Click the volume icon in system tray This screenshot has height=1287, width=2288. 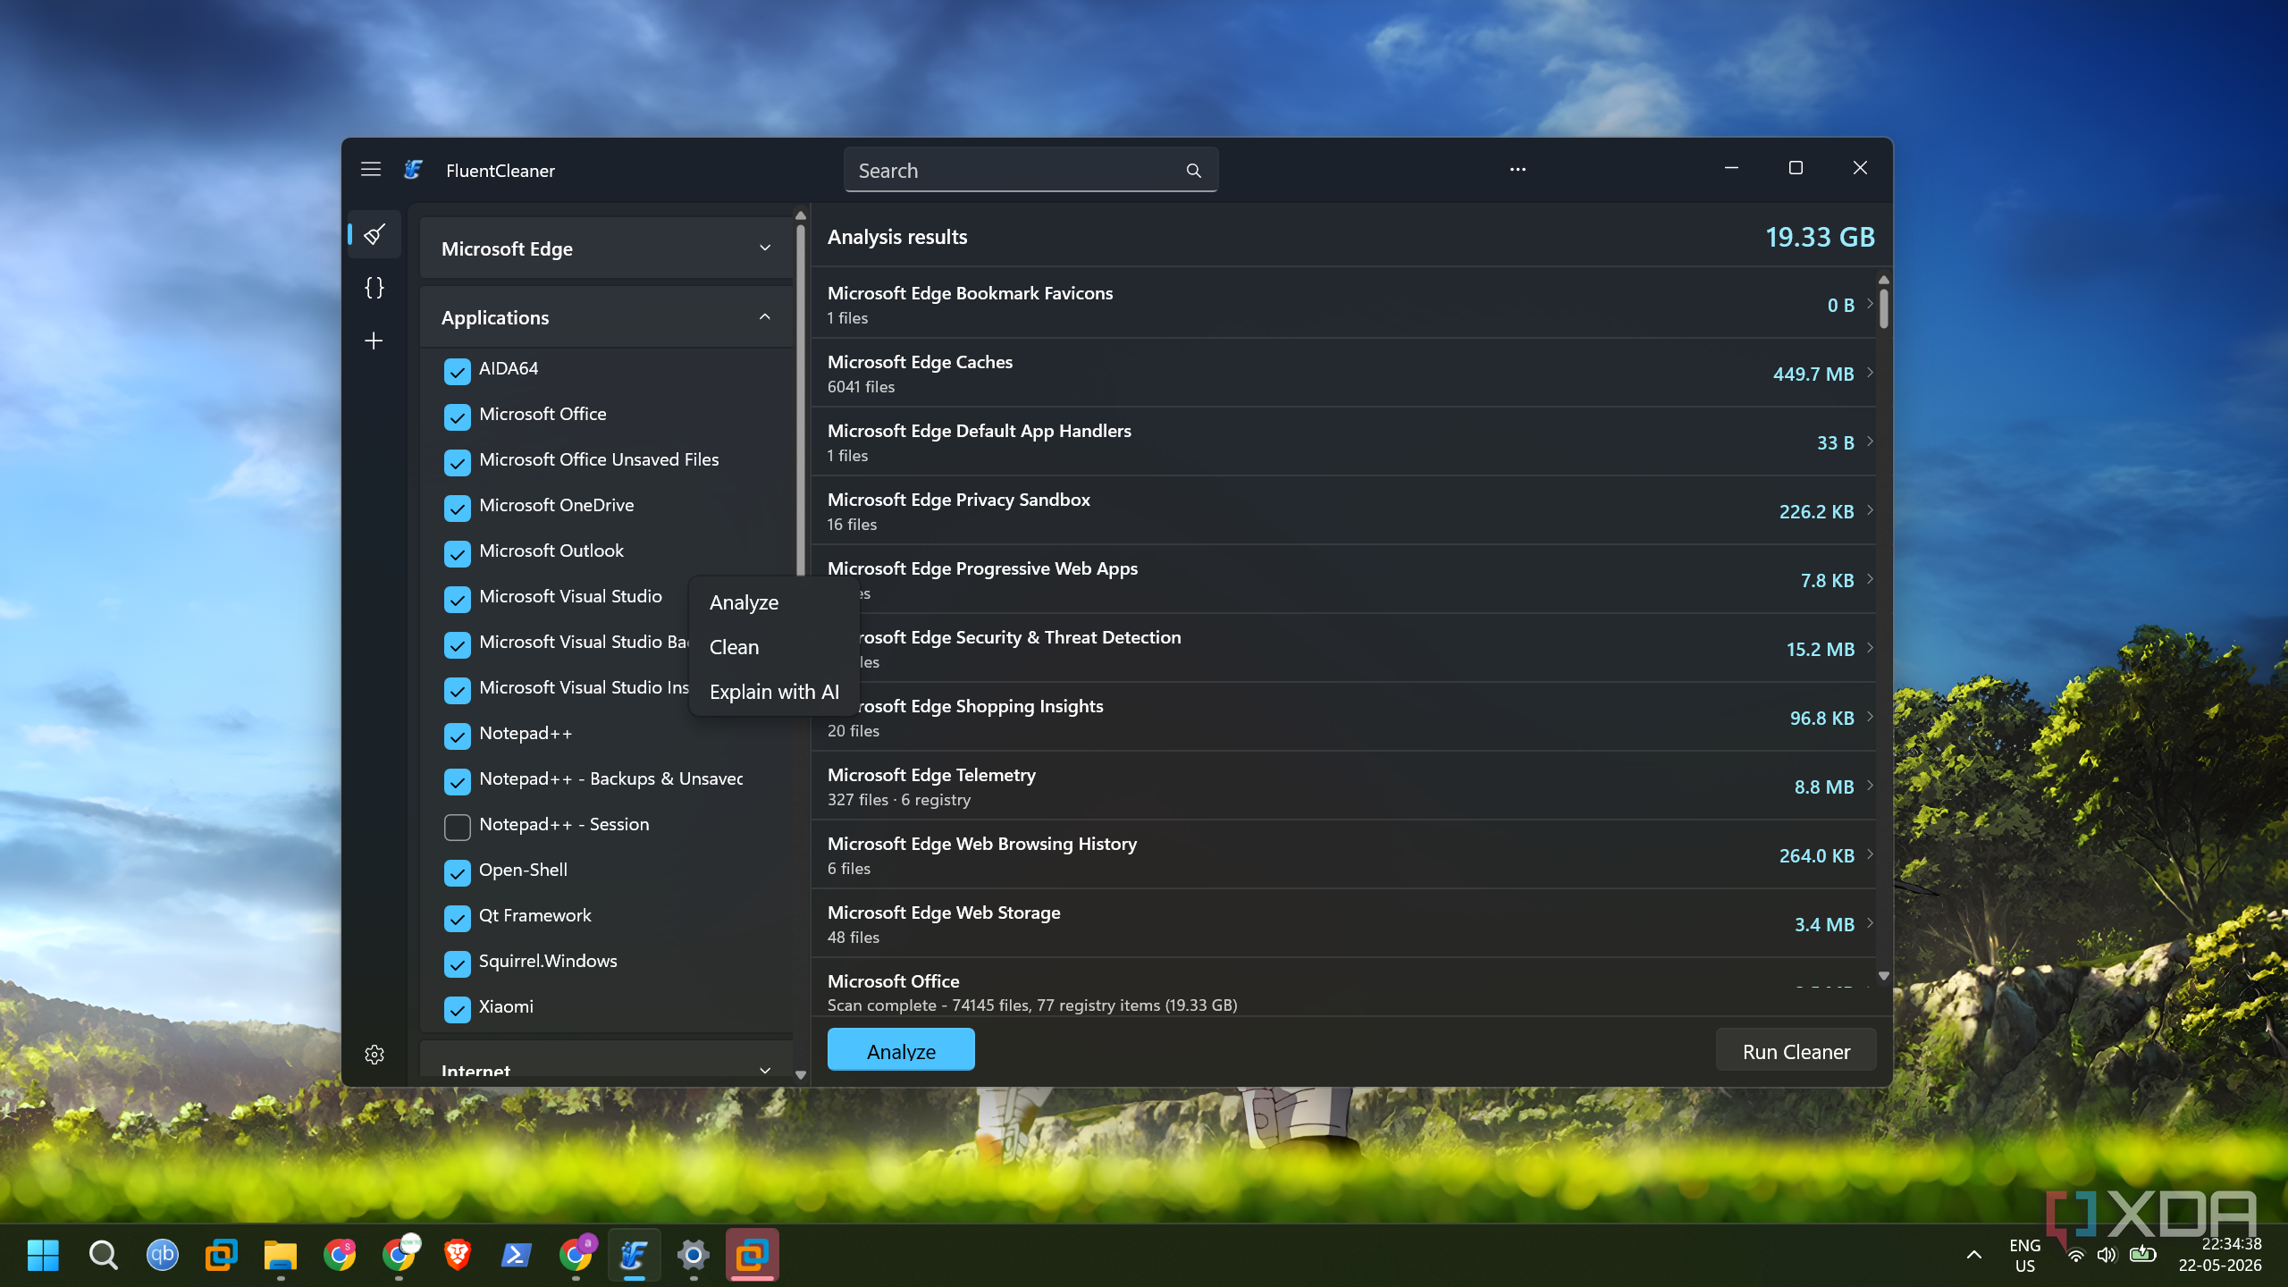(x=2107, y=1255)
